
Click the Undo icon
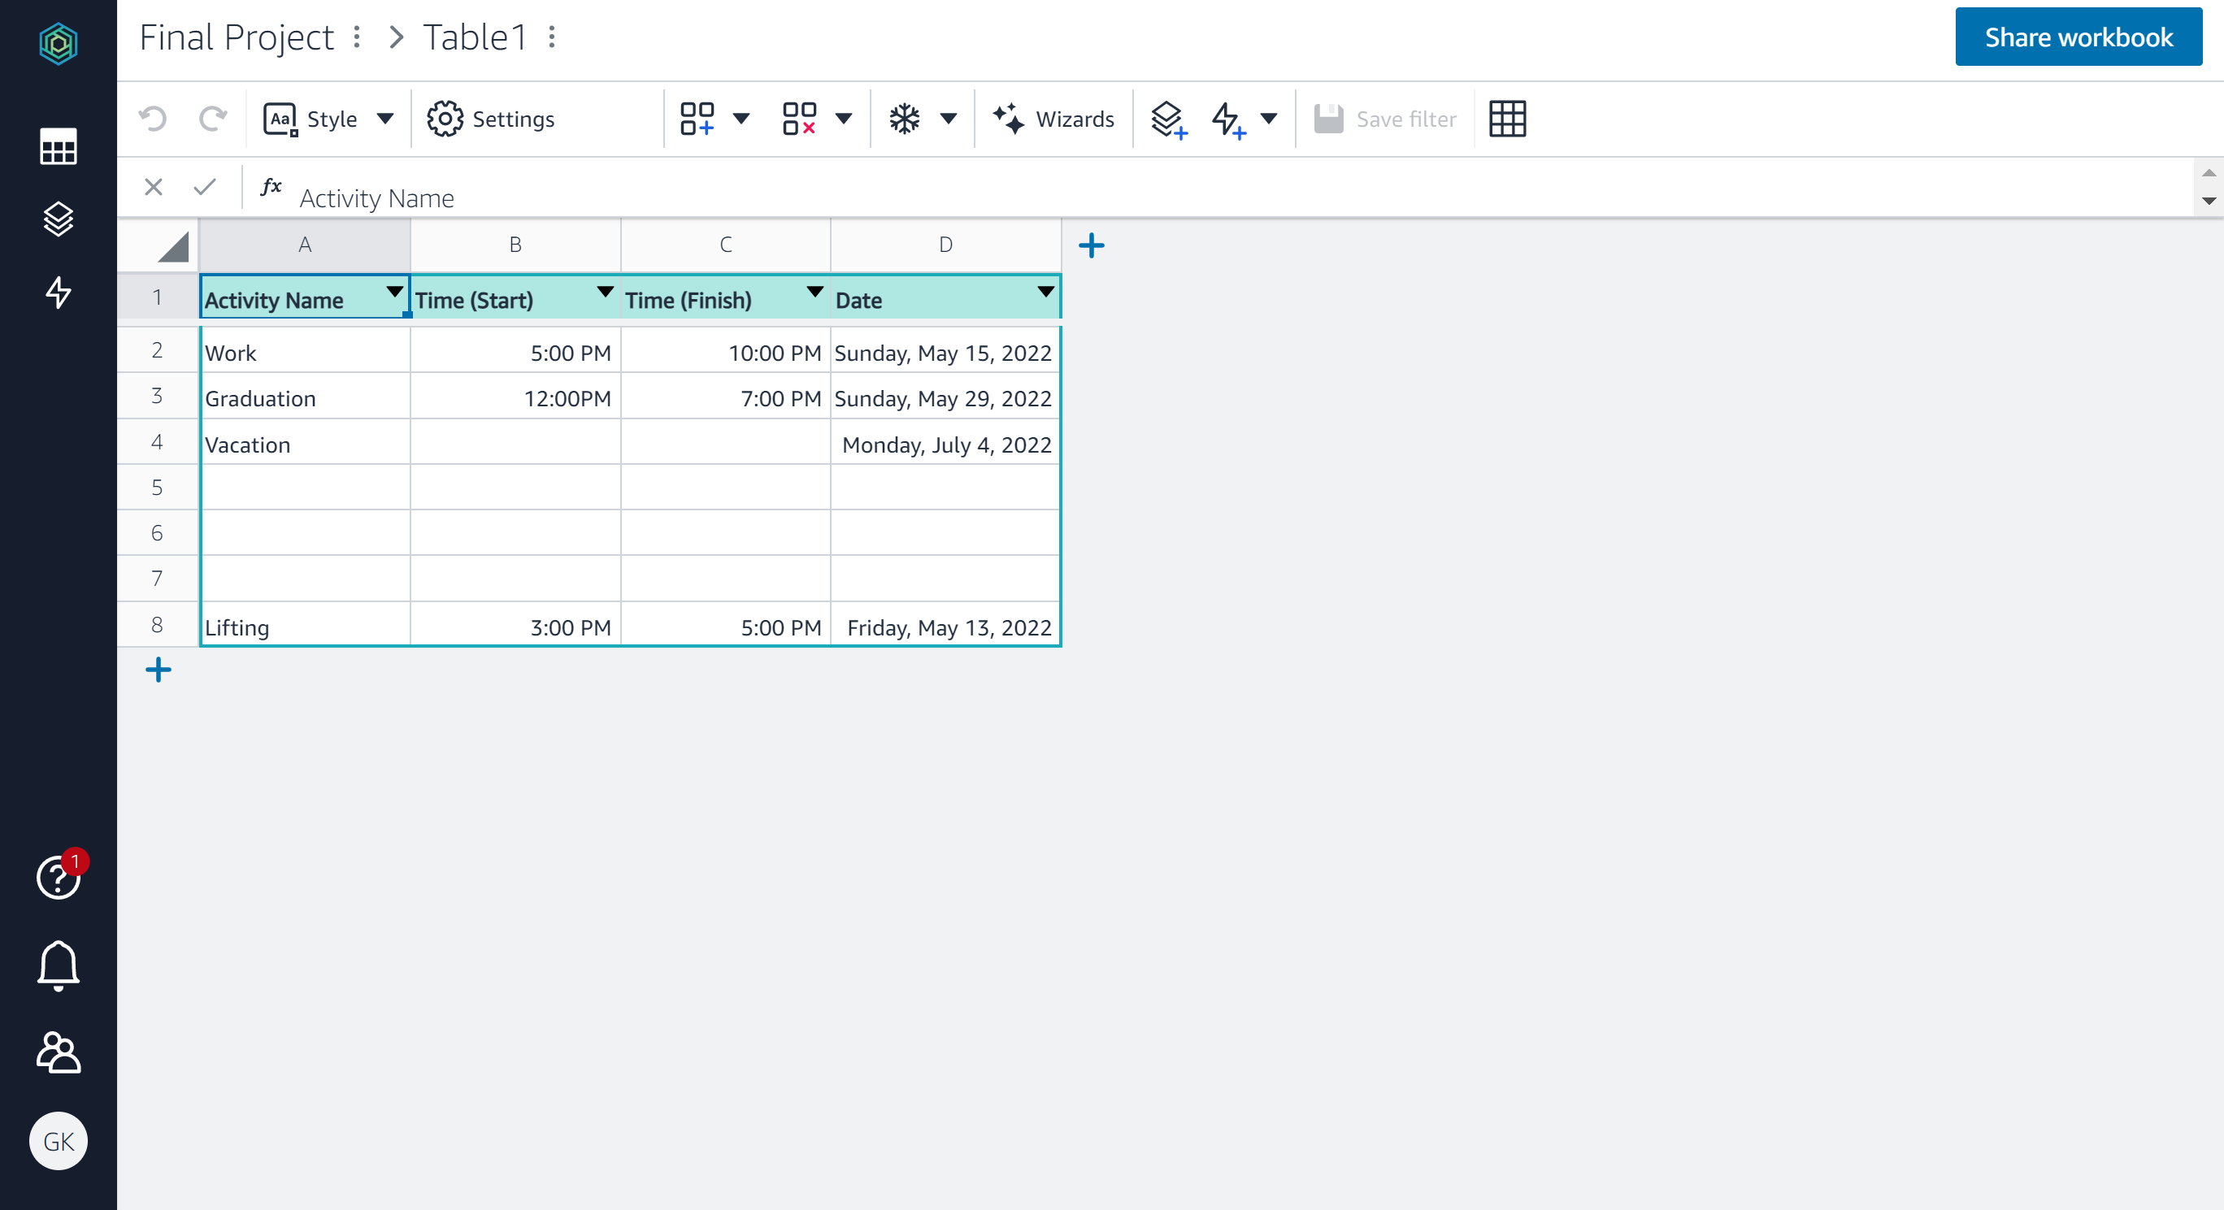point(152,119)
